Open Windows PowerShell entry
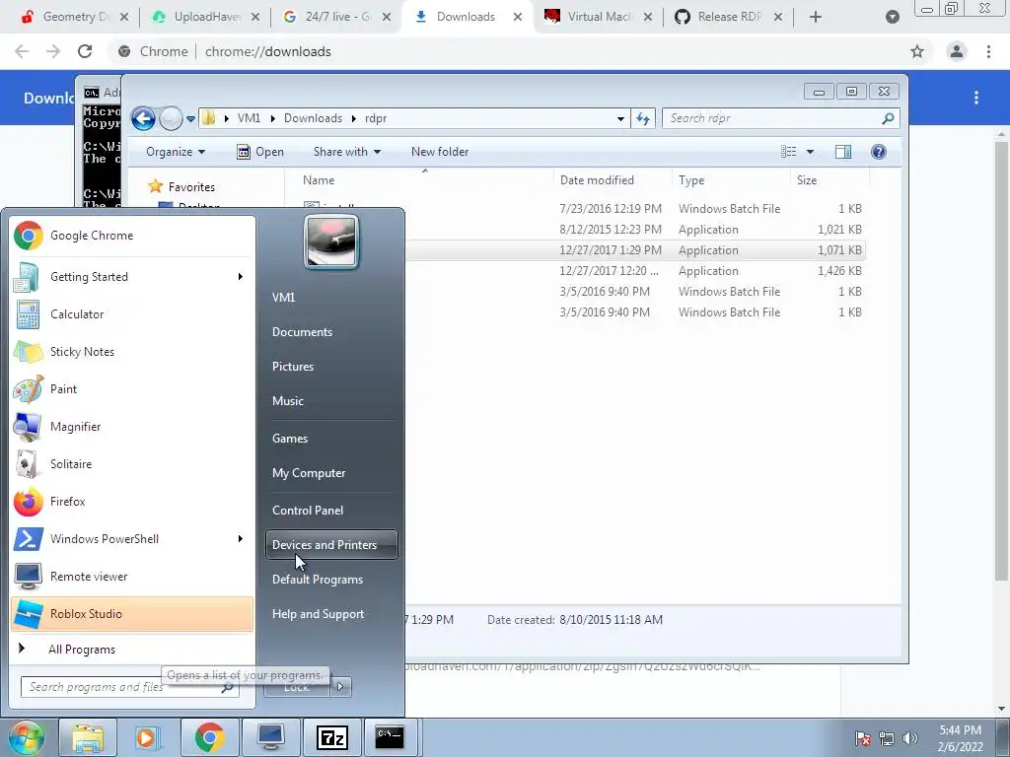This screenshot has height=757, width=1010. click(132, 539)
